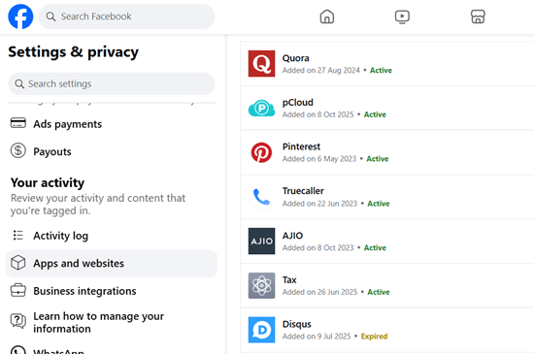Click the Learn how to manage question icon
The height and width of the screenshot is (354, 534).
pos(18,321)
